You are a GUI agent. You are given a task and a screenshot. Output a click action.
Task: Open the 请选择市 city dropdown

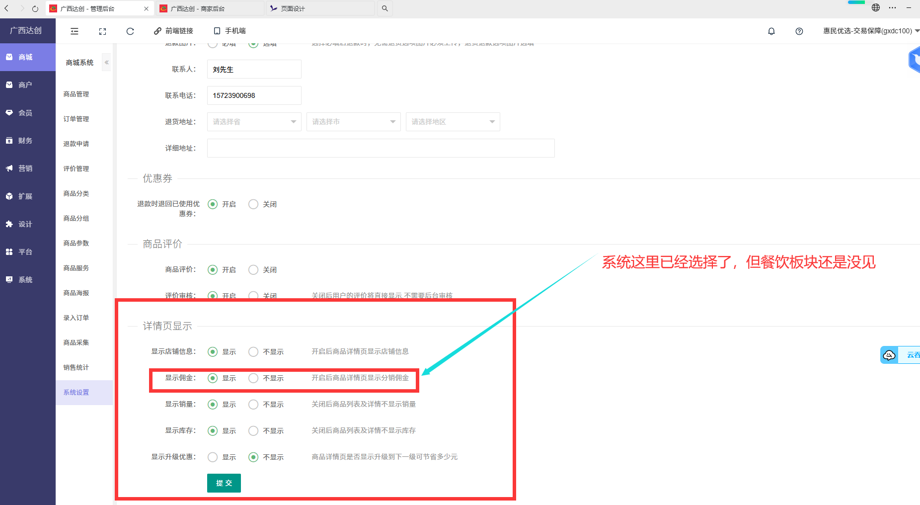pyautogui.click(x=353, y=122)
